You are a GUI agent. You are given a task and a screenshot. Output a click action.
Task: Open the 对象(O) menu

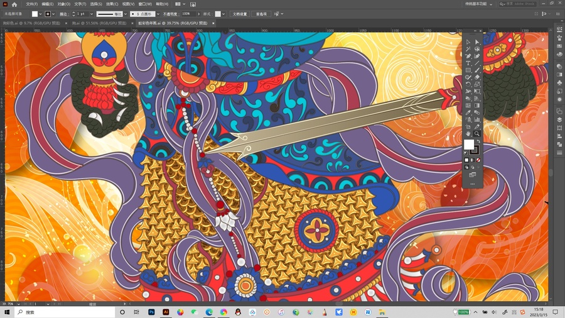click(x=64, y=4)
